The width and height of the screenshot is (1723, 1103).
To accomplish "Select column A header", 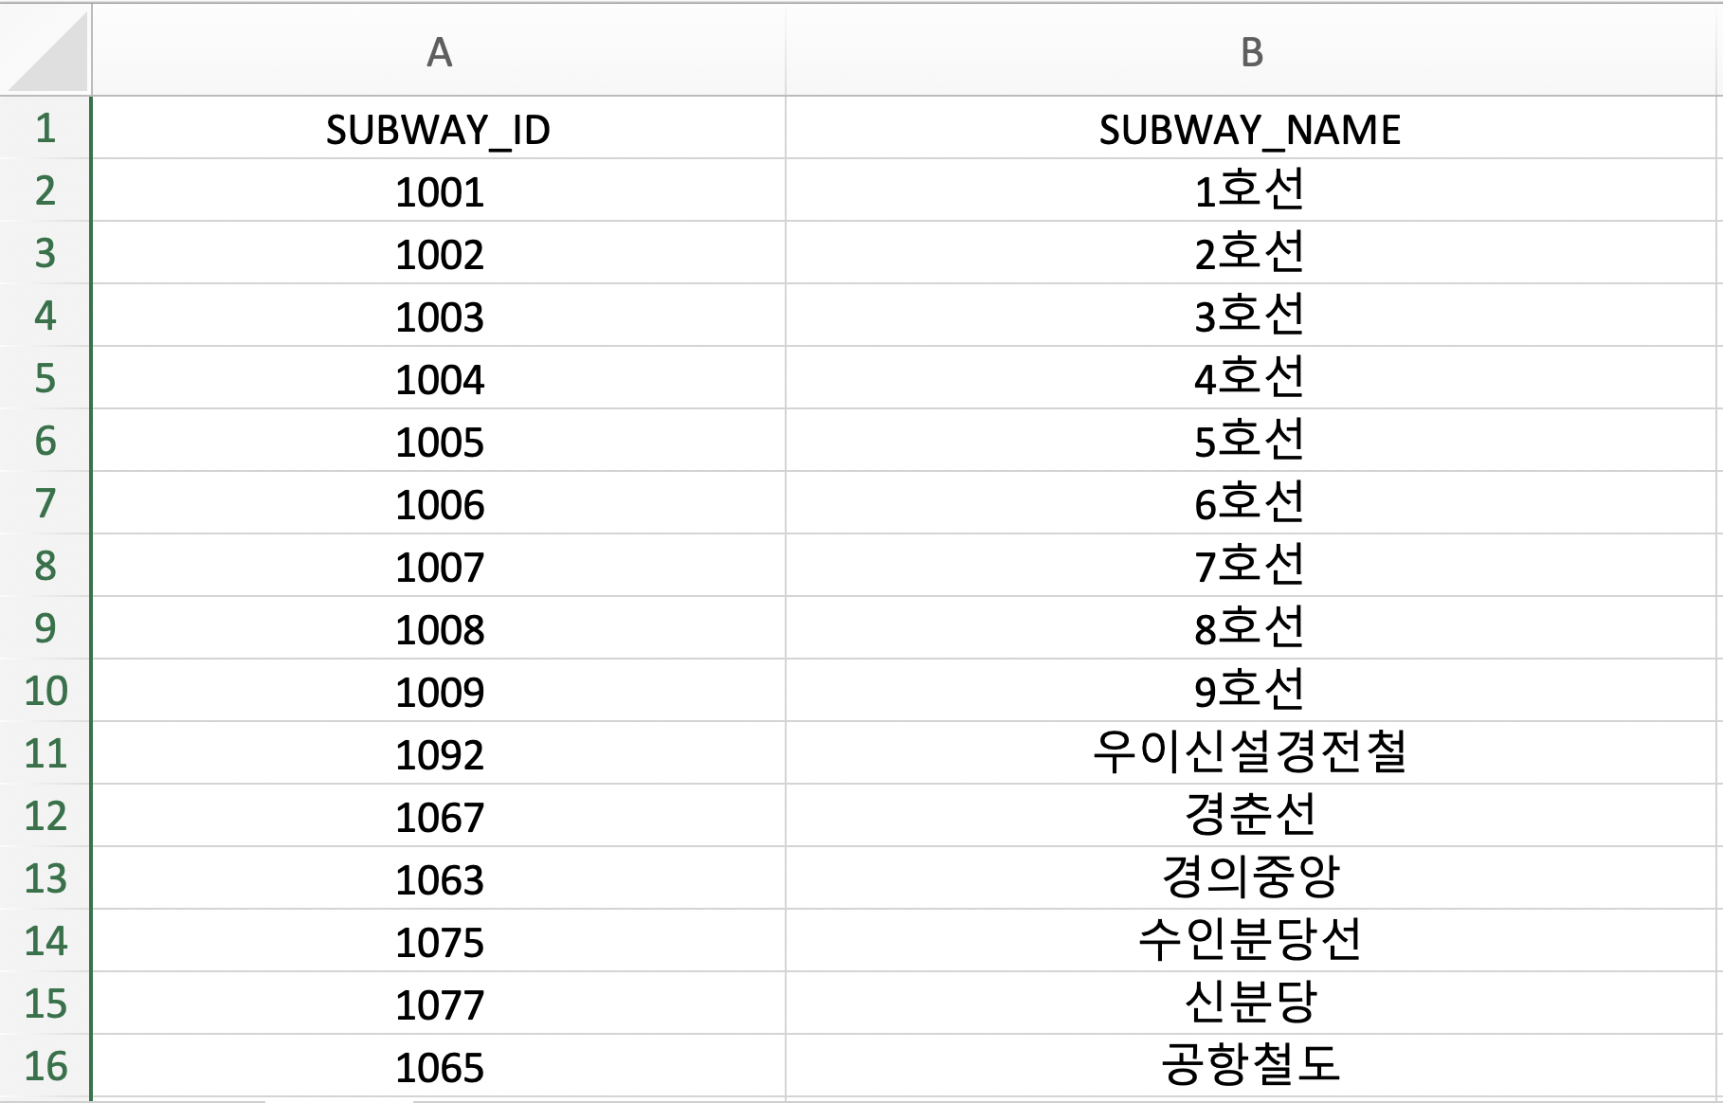I will coord(439,50).
